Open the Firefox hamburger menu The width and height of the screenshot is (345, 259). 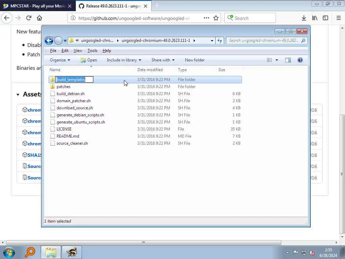[x=339, y=18]
